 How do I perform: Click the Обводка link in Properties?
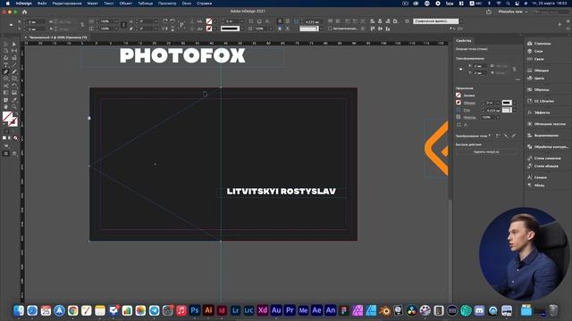click(x=469, y=103)
